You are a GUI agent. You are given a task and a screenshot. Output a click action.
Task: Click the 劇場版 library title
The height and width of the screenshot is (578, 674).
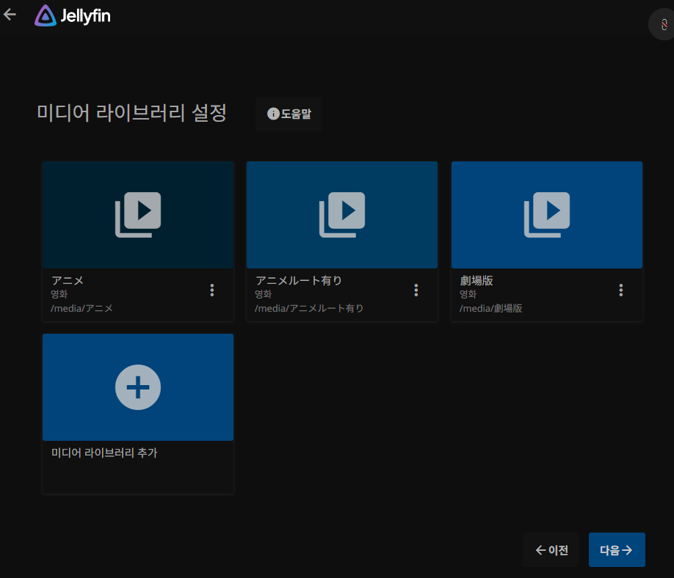click(476, 280)
